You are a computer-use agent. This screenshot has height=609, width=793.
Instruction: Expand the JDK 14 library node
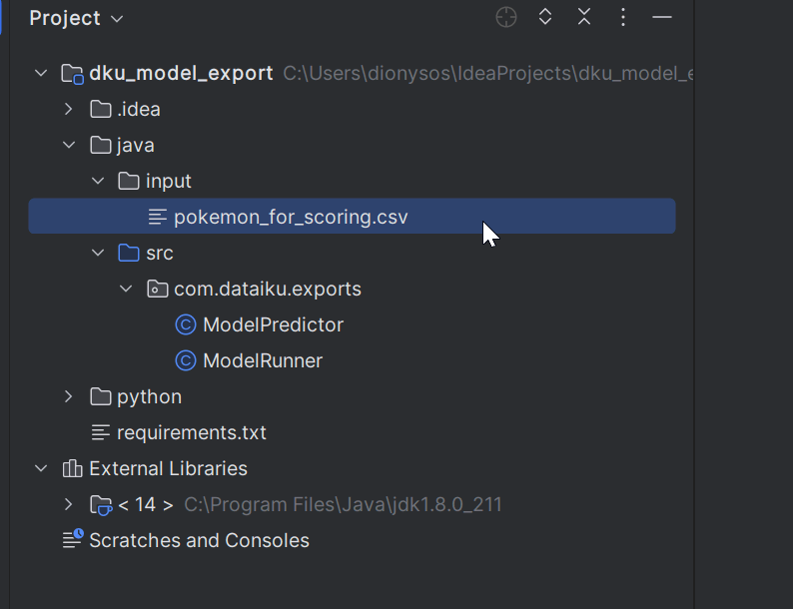(69, 505)
